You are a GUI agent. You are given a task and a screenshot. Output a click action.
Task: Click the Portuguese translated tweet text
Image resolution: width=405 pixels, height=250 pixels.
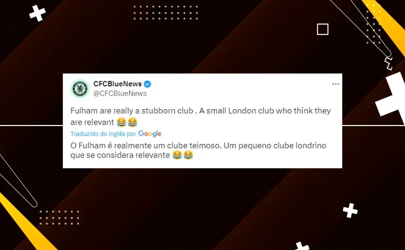coord(198,150)
